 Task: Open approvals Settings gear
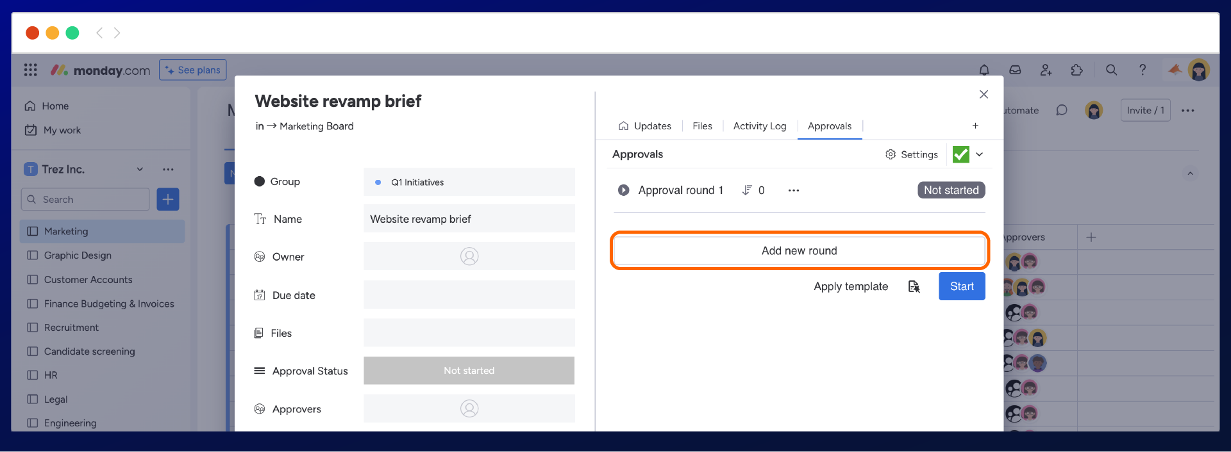(891, 154)
